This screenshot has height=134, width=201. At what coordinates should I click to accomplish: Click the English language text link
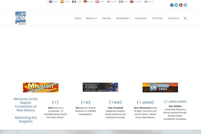tap(55, 2)
